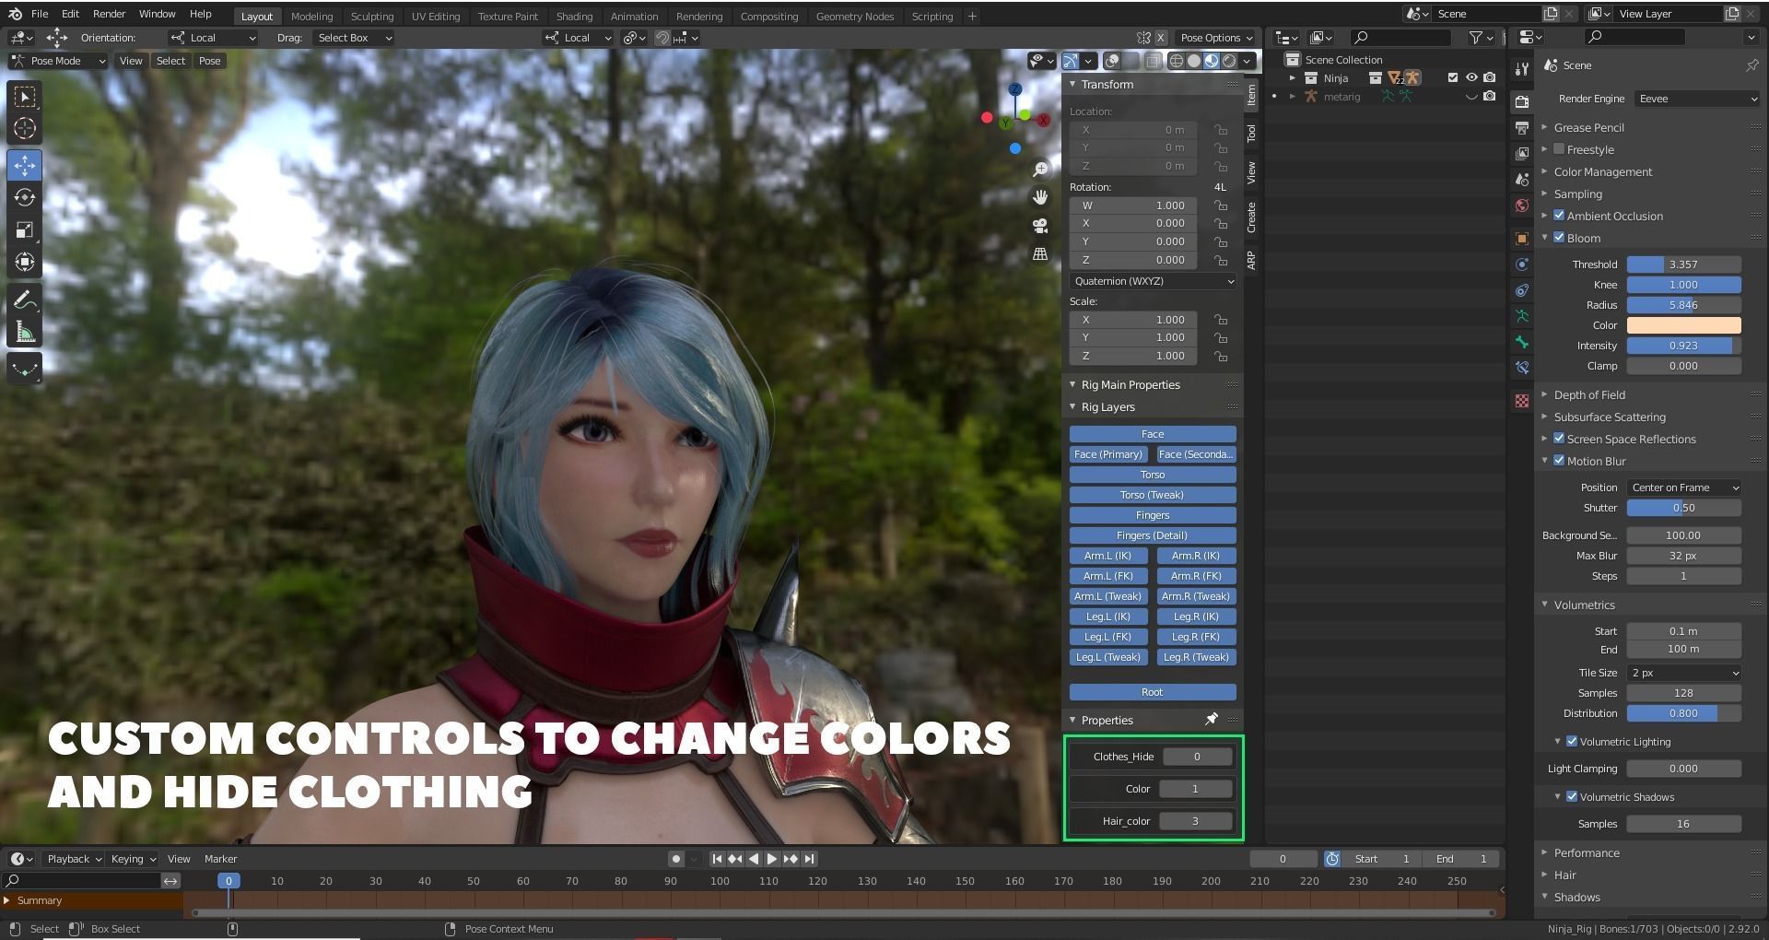Toggle the Torso rig layer
1769x940 pixels.
[1153, 475]
